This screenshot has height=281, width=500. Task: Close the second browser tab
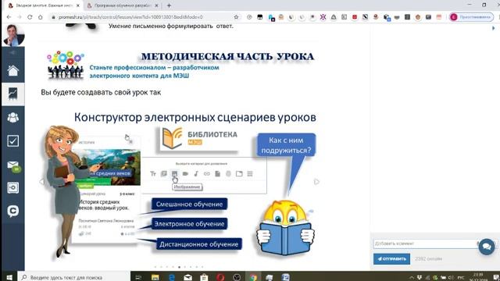pos(156,5)
